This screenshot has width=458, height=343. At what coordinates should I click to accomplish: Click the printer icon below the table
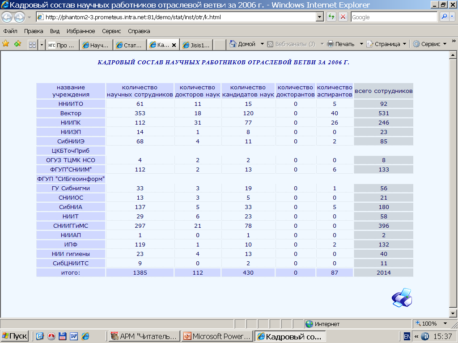coord(402,298)
